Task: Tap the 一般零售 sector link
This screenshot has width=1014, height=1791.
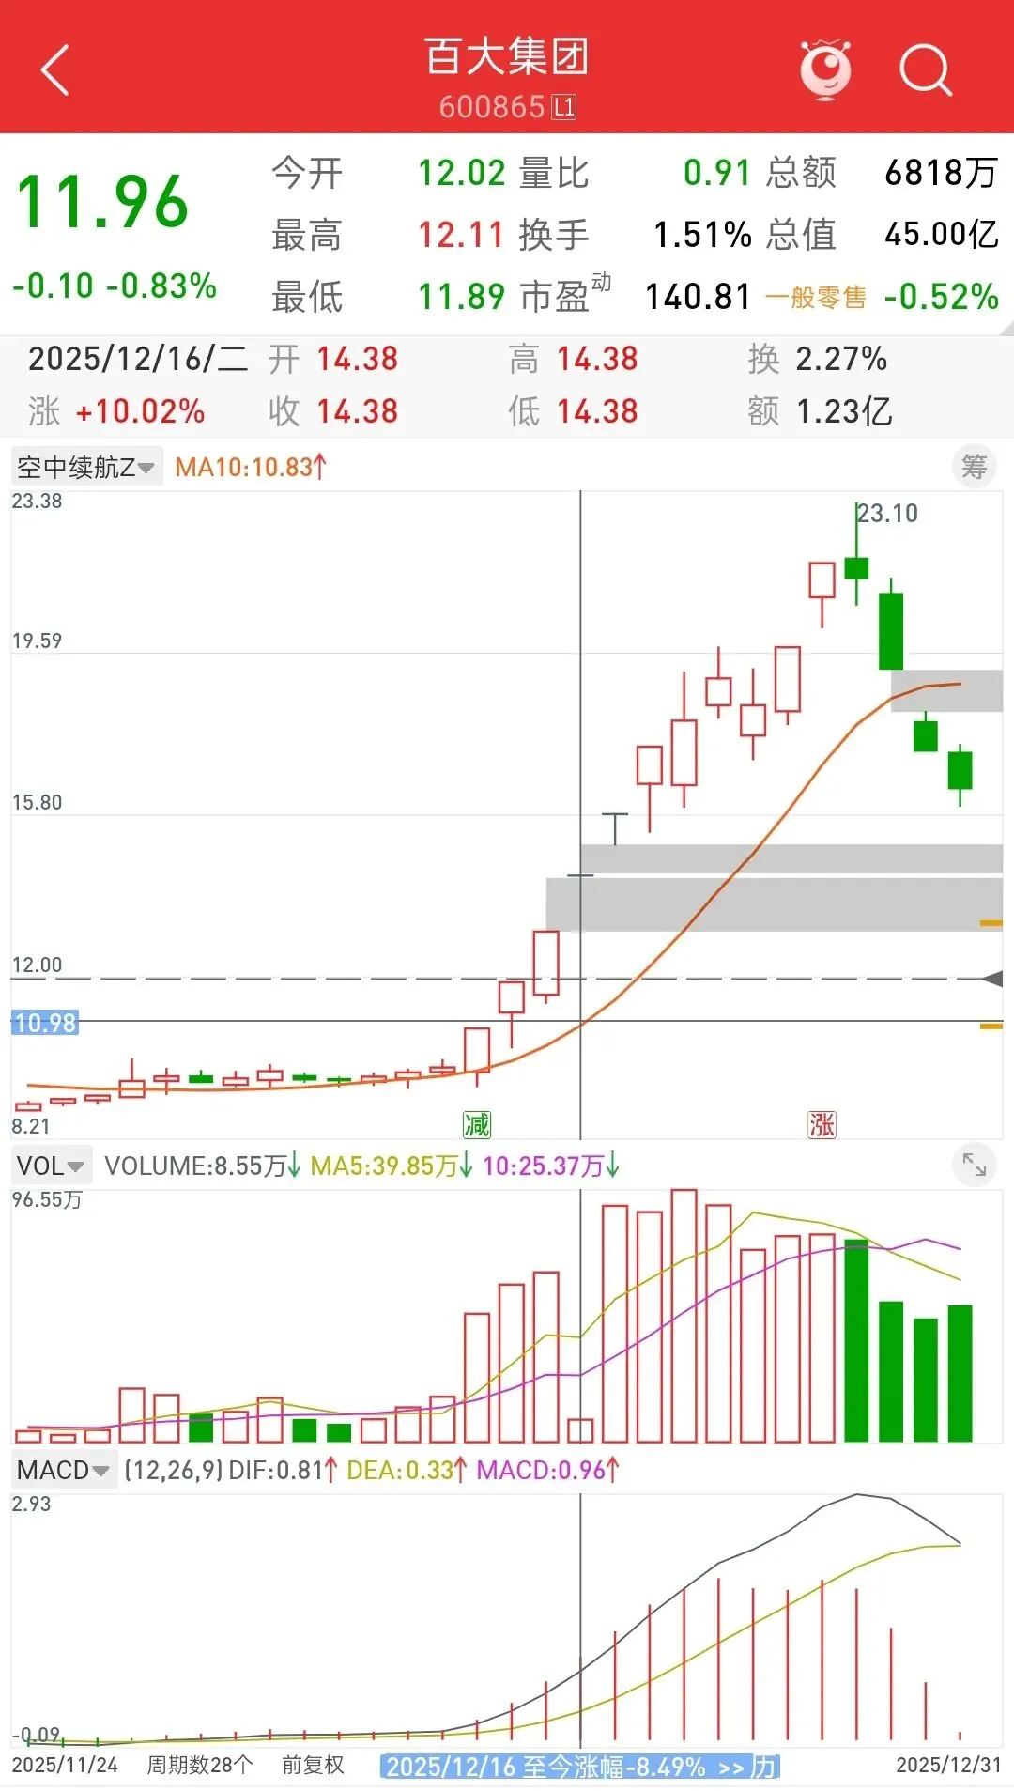Action: 815,298
